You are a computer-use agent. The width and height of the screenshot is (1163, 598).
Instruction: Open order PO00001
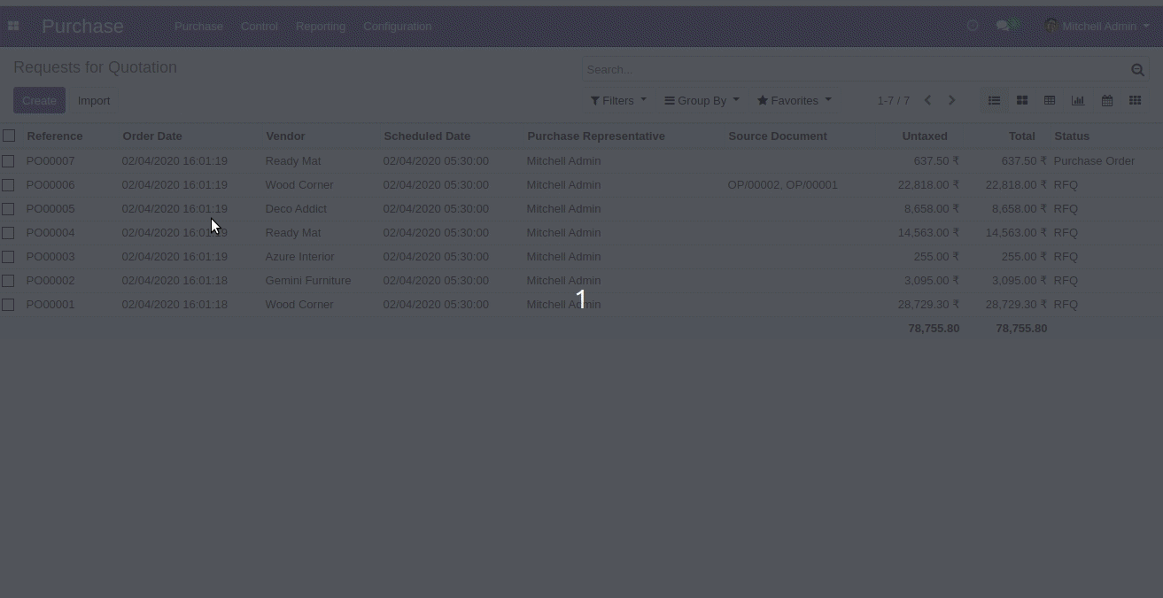(x=50, y=305)
